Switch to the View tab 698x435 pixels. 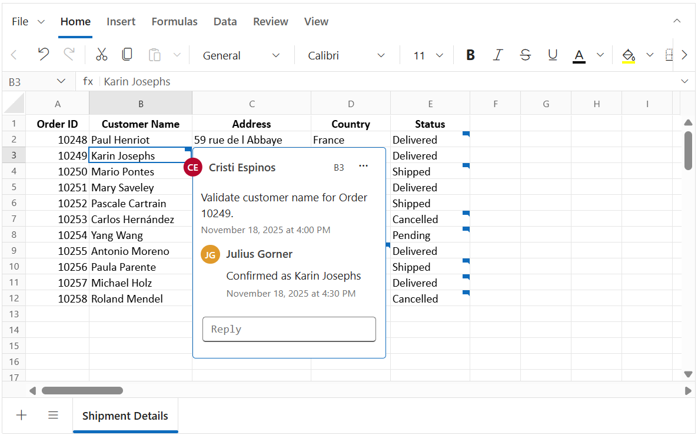click(316, 21)
